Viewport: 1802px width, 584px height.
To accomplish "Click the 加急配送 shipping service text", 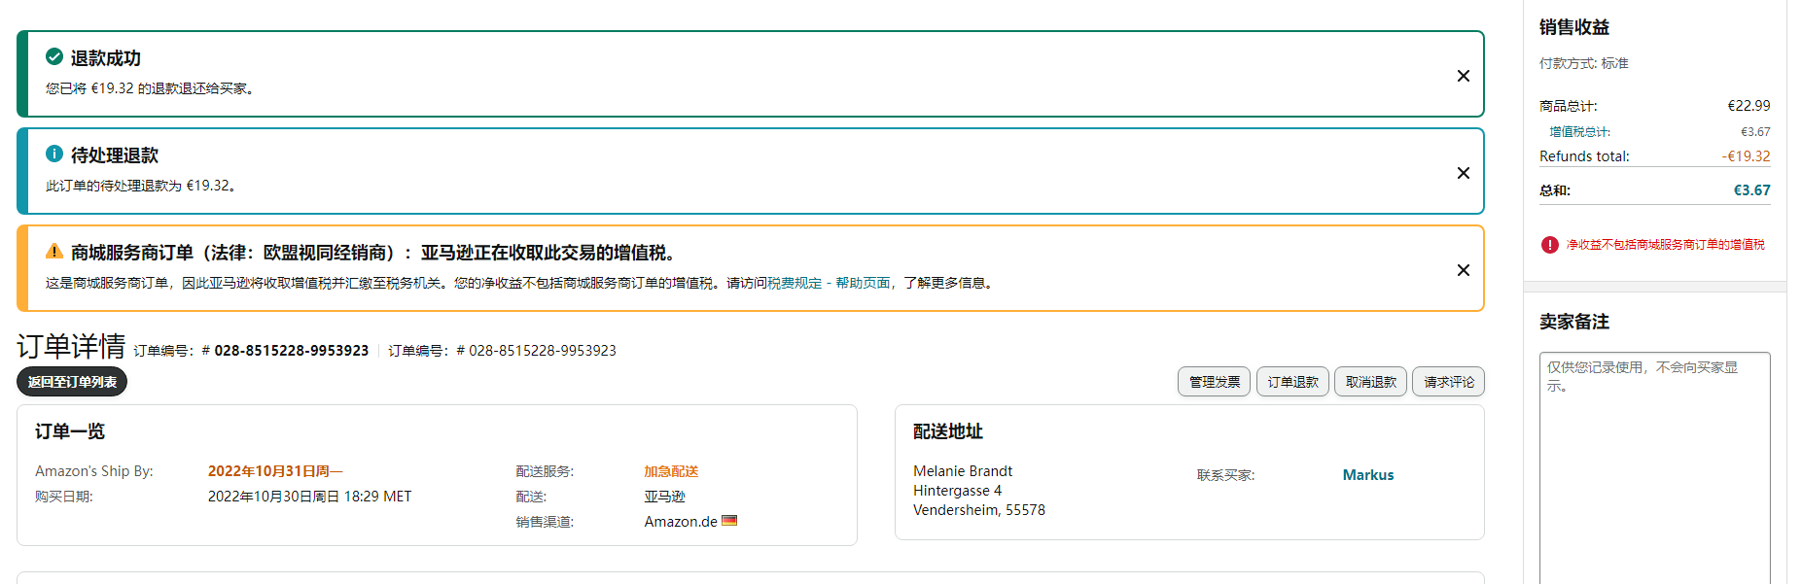I will pyautogui.click(x=671, y=471).
